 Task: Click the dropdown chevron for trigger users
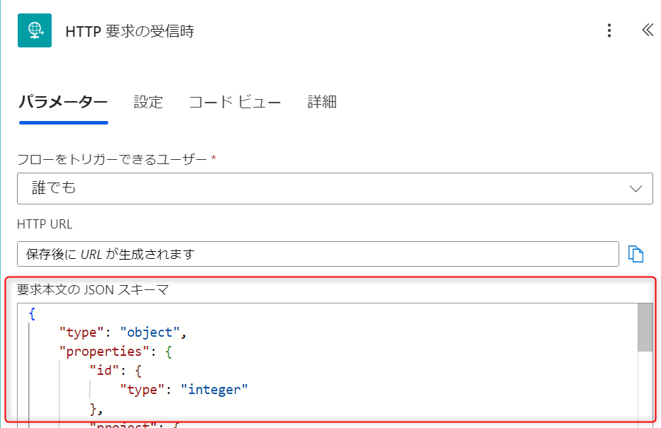pyautogui.click(x=636, y=189)
